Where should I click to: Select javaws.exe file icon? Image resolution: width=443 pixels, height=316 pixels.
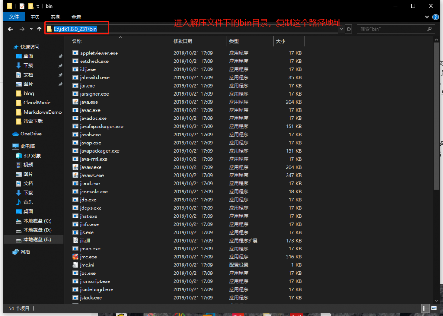75,175
